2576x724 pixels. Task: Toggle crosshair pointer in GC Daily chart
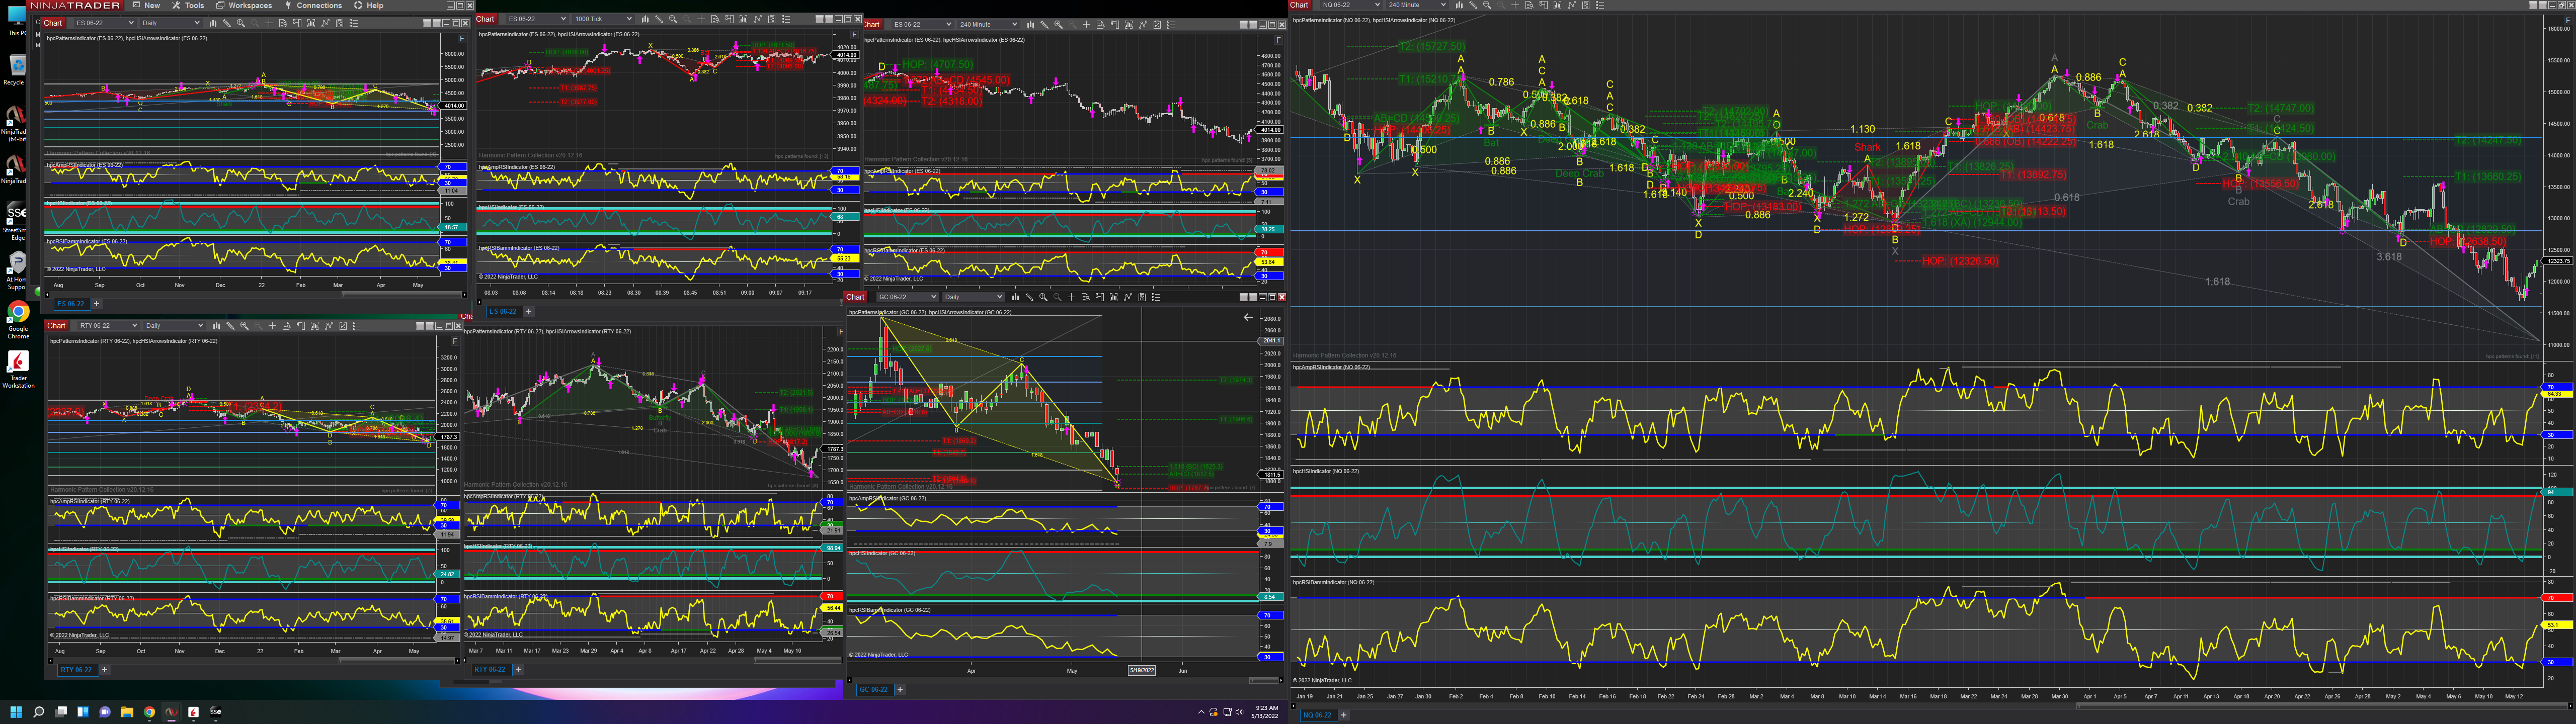pos(1072,297)
